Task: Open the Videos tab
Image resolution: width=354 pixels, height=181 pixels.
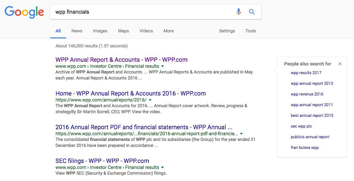Action: point(146,31)
